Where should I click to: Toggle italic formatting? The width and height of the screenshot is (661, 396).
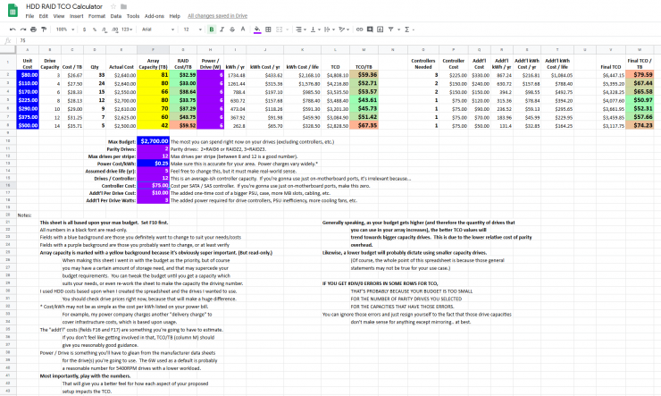coord(222,29)
